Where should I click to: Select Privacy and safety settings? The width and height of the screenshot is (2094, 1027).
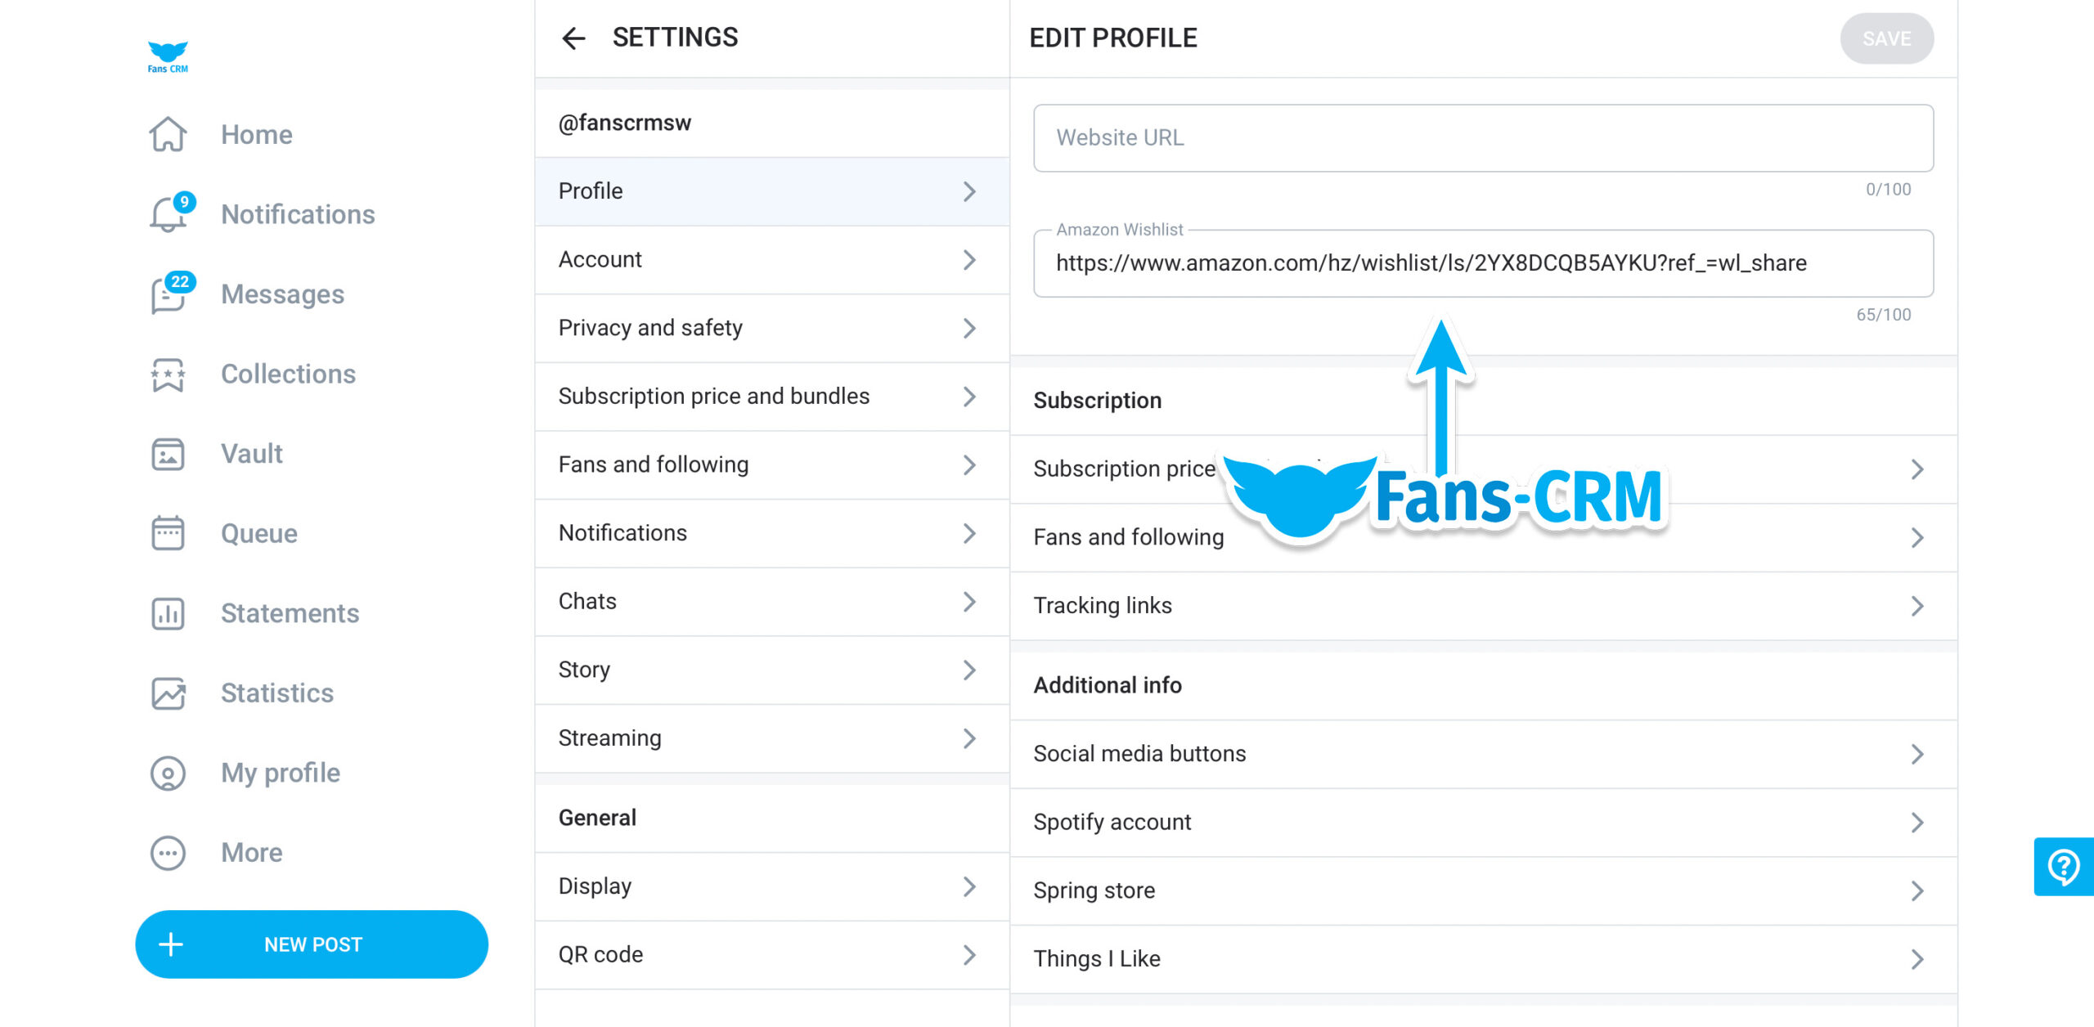point(771,328)
